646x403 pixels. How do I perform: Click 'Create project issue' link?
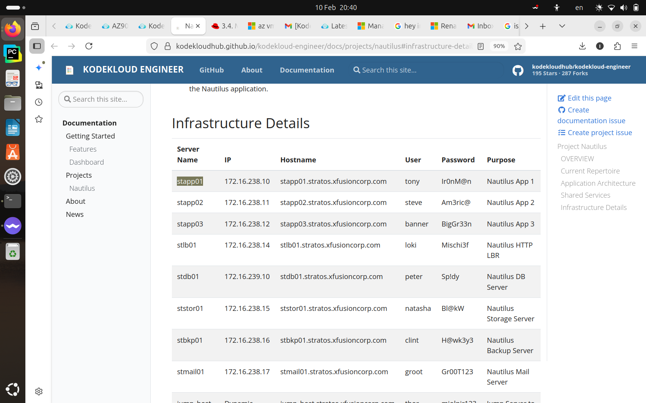pos(595,133)
